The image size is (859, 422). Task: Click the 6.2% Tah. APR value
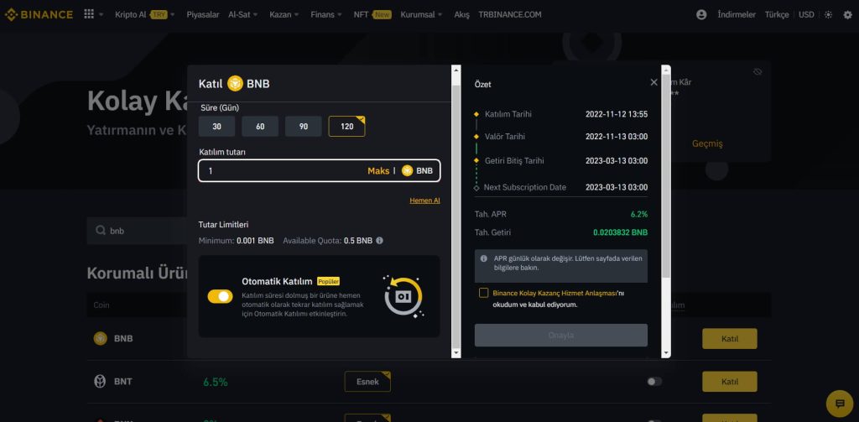(638, 214)
